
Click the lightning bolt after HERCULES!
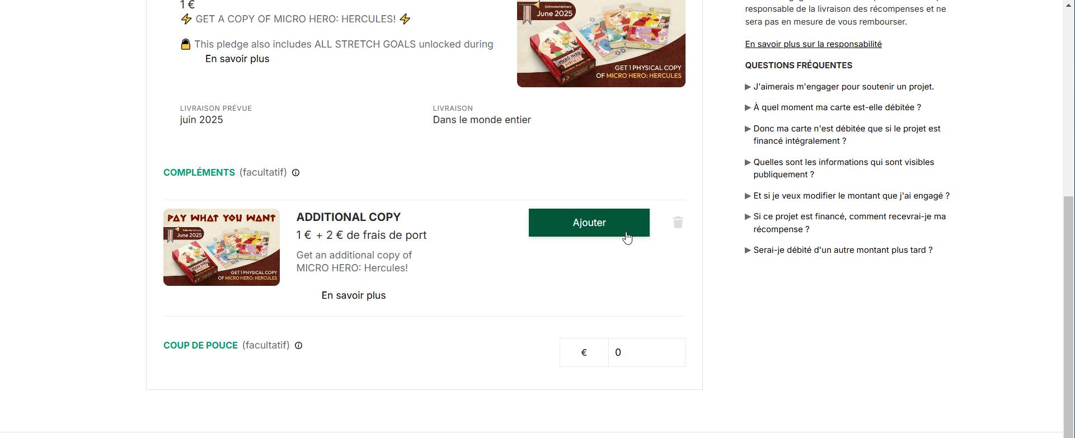click(x=405, y=19)
